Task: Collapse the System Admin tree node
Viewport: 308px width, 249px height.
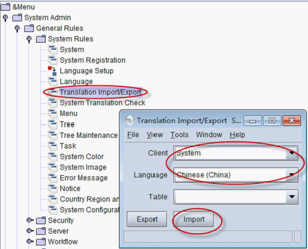Action: (x=5, y=18)
